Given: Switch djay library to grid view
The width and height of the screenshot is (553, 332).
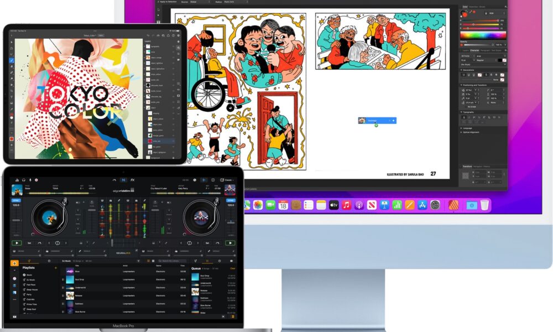Looking at the screenshot, I should [x=153, y=261].
